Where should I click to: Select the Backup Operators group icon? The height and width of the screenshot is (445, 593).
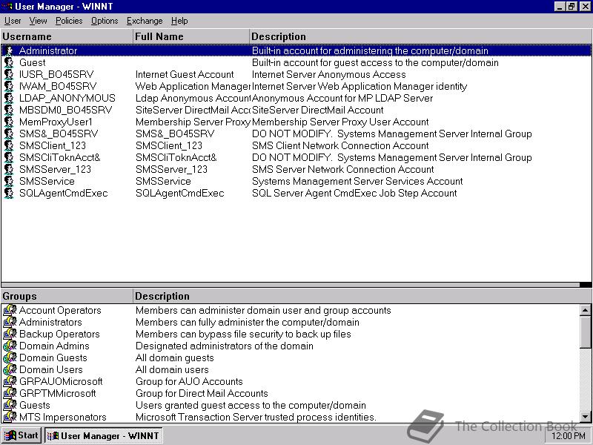point(10,334)
